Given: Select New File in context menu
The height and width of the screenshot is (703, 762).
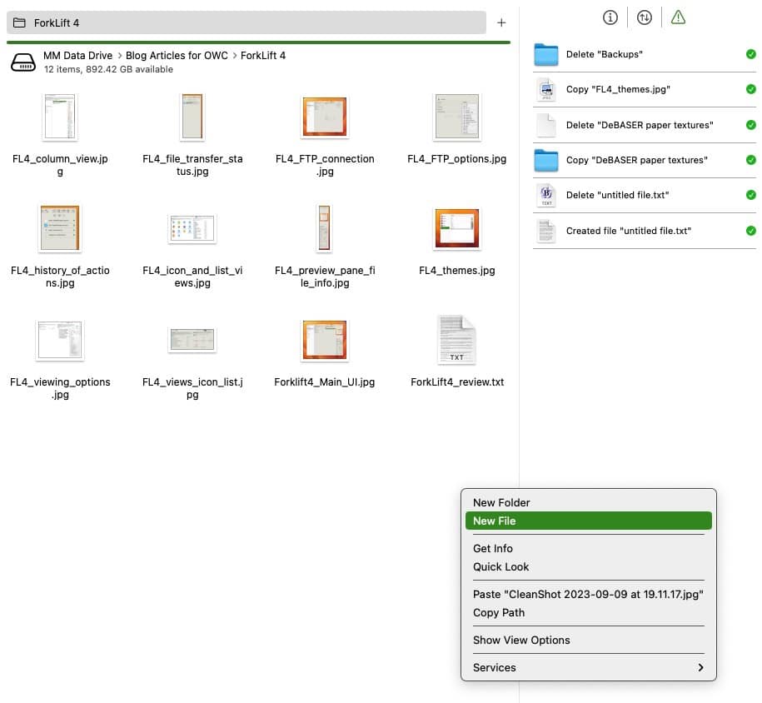Looking at the screenshot, I should coord(495,521).
